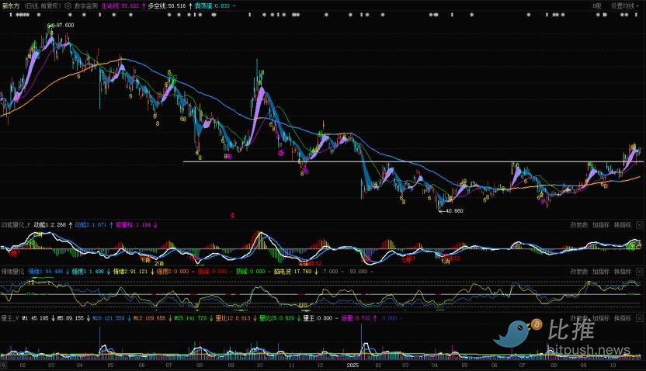Click the M12:109.656 volume value
Image resolution: width=646 pixels, height=371 pixels.
pos(150,318)
